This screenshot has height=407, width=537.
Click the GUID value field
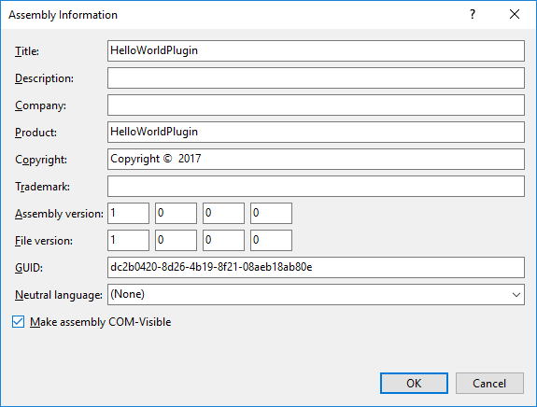[x=316, y=267]
